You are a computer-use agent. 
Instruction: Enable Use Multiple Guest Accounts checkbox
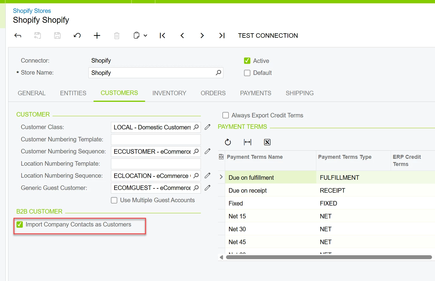click(114, 200)
